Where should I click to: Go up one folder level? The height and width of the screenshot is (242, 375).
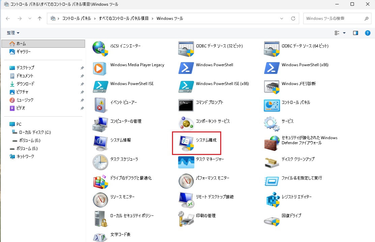tap(40, 18)
